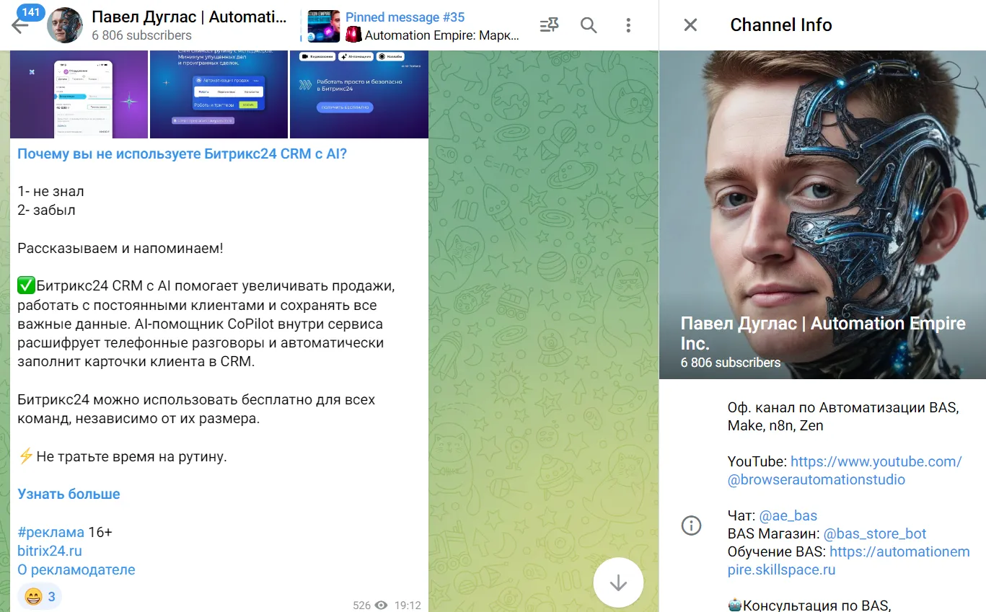
Task: Select the Оф. канал по Автоматизации BAS description
Action: pyautogui.click(x=843, y=416)
